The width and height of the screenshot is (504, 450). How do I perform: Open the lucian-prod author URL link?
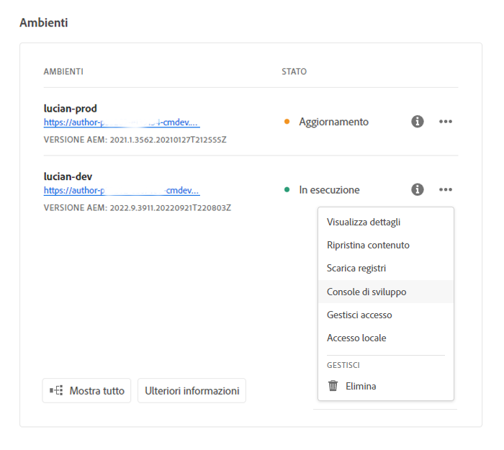(x=121, y=122)
